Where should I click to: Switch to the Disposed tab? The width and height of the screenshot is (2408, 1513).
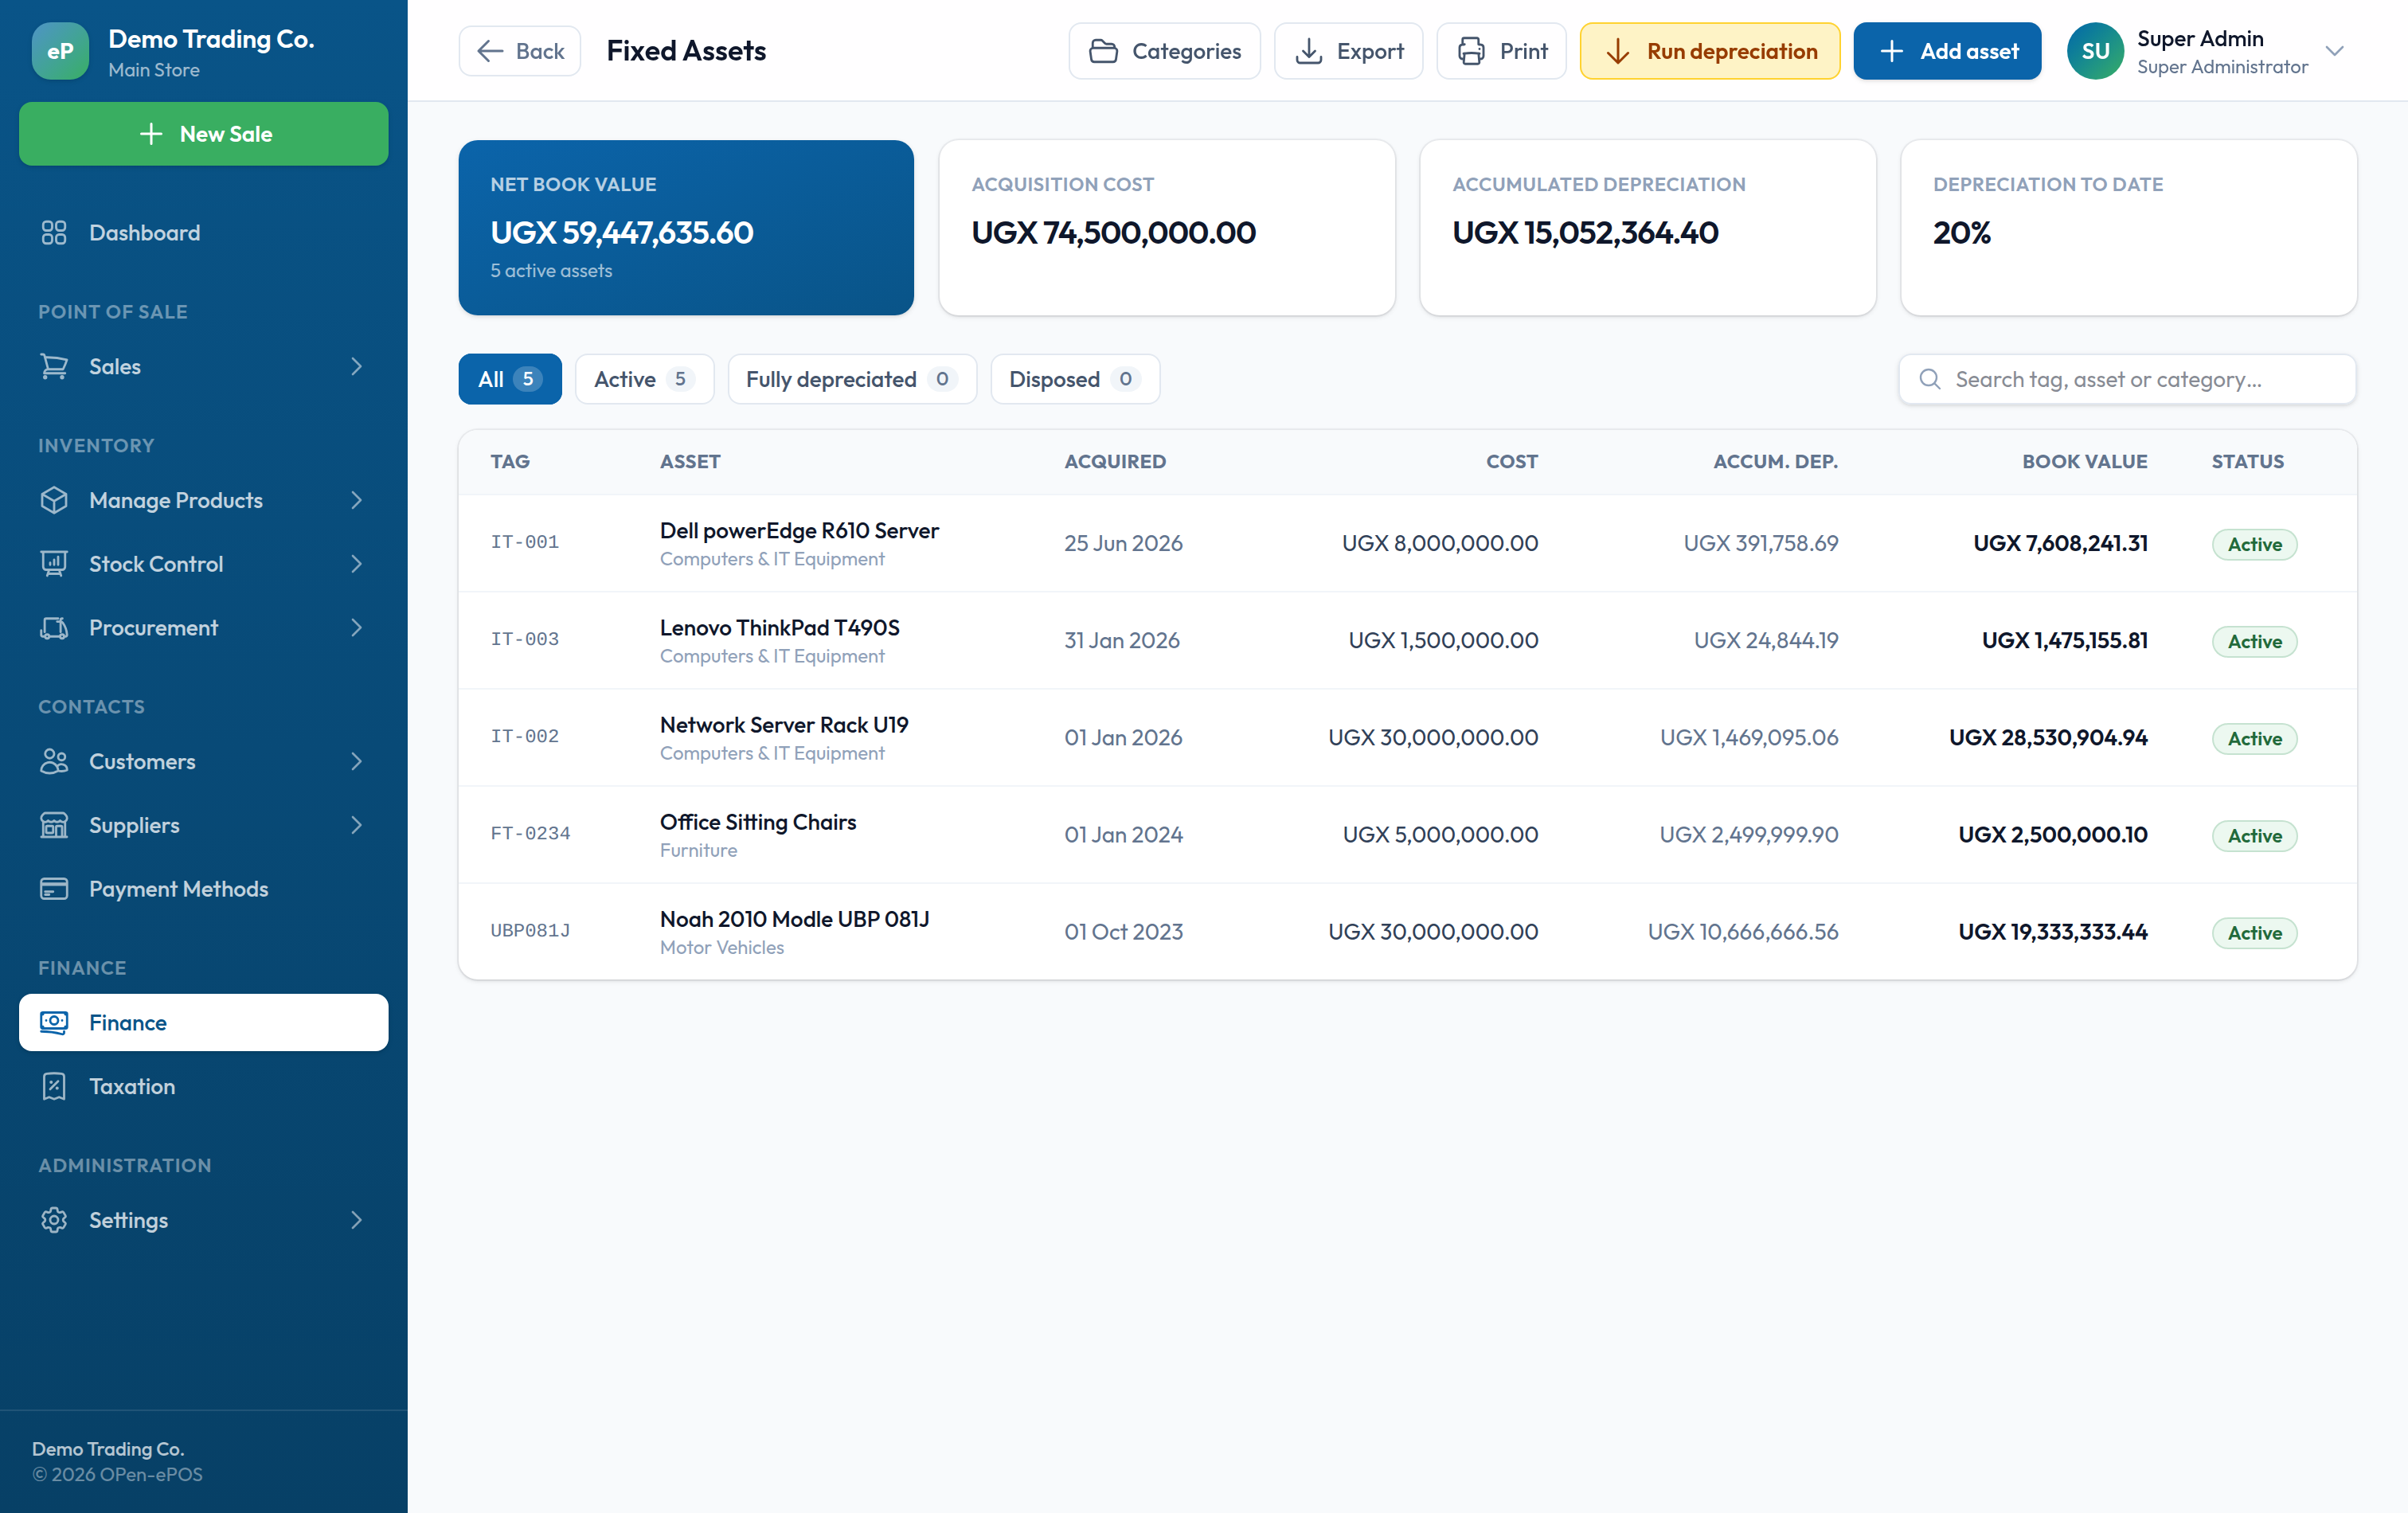point(1075,379)
